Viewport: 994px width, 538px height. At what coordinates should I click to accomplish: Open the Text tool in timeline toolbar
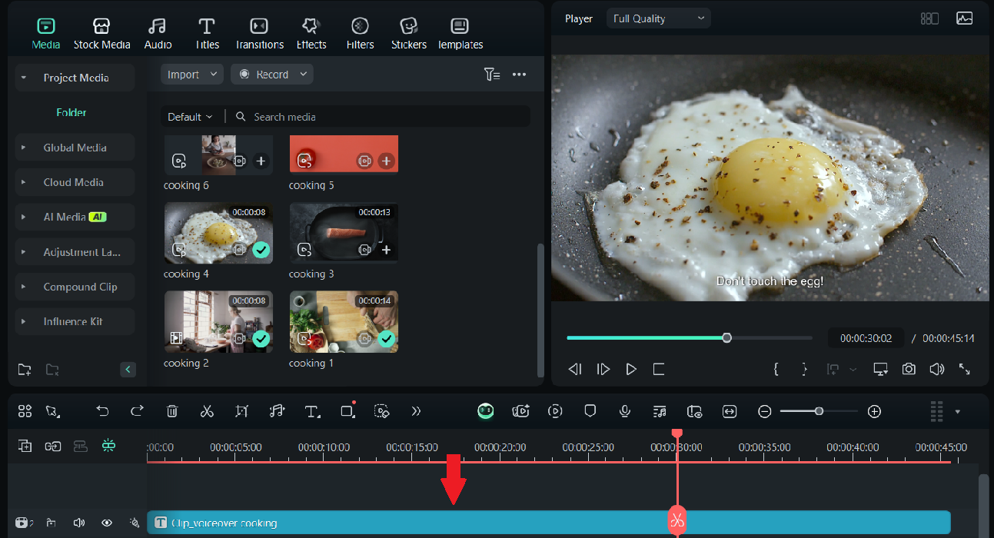tap(312, 411)
